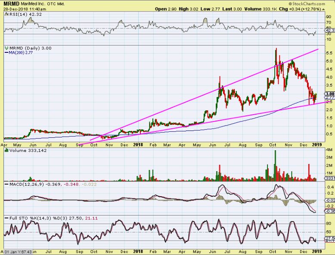Click the RSI(14) 42.32 legend text

(x=25, y=15)
